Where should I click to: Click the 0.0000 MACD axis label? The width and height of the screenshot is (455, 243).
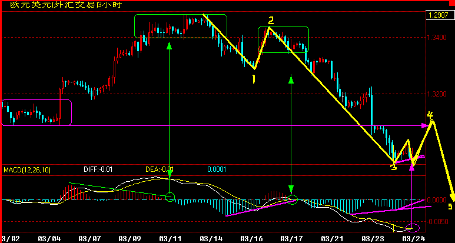pyautogui.click(x=436, y=200)
